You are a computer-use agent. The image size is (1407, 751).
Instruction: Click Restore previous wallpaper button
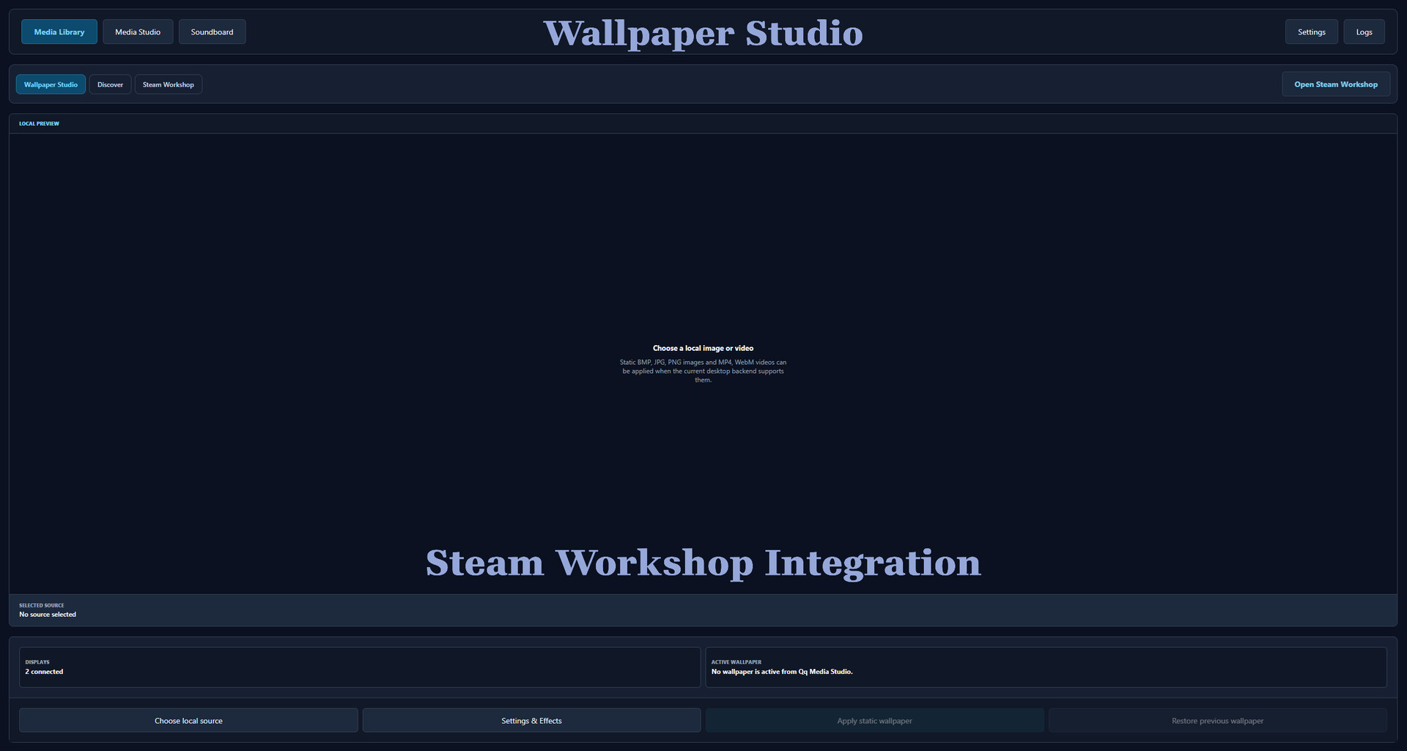1218,721
